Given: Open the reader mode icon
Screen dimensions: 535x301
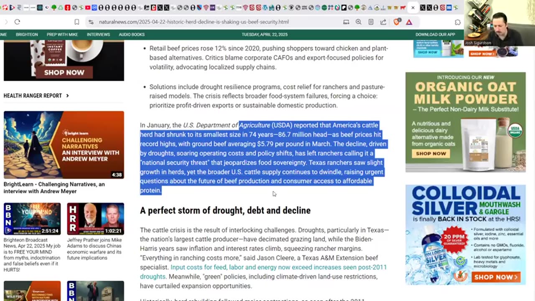Looking at the screenshot, I should pos(371,22).
